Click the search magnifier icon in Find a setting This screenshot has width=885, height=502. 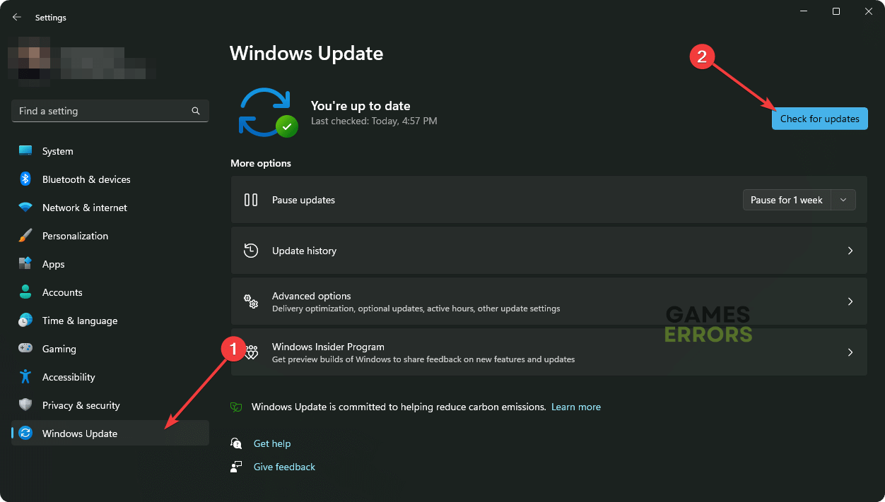[196, 111]
